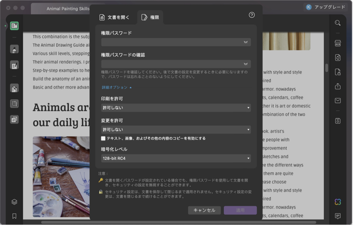
Task: Show the 権限パスワード field characters
Action: click(246, 42)
